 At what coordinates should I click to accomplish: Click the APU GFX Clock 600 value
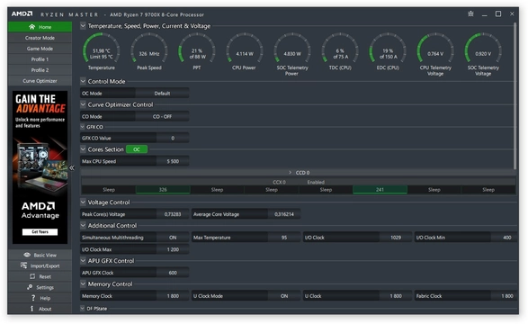(173, 273)
